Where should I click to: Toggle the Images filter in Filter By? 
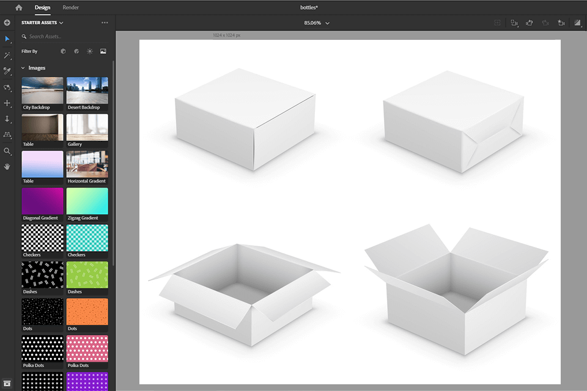pos(103,51)
